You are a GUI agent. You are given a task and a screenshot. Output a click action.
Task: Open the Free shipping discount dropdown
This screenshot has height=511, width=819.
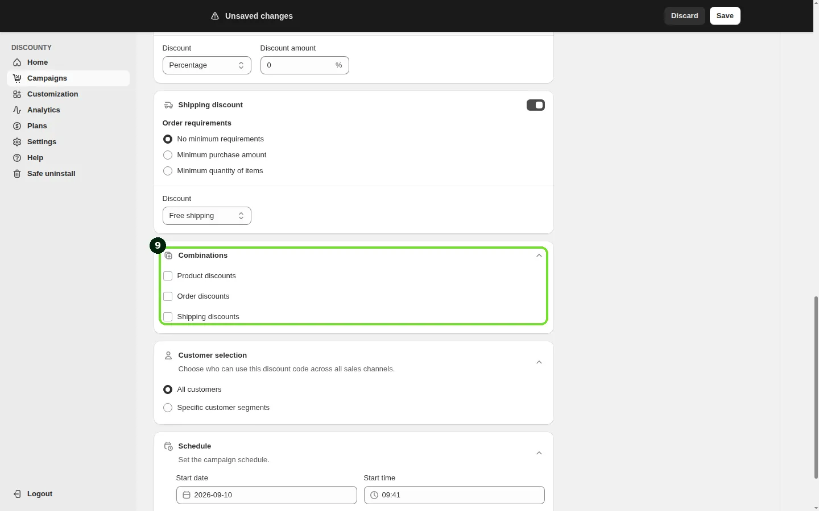coord(207,216)
